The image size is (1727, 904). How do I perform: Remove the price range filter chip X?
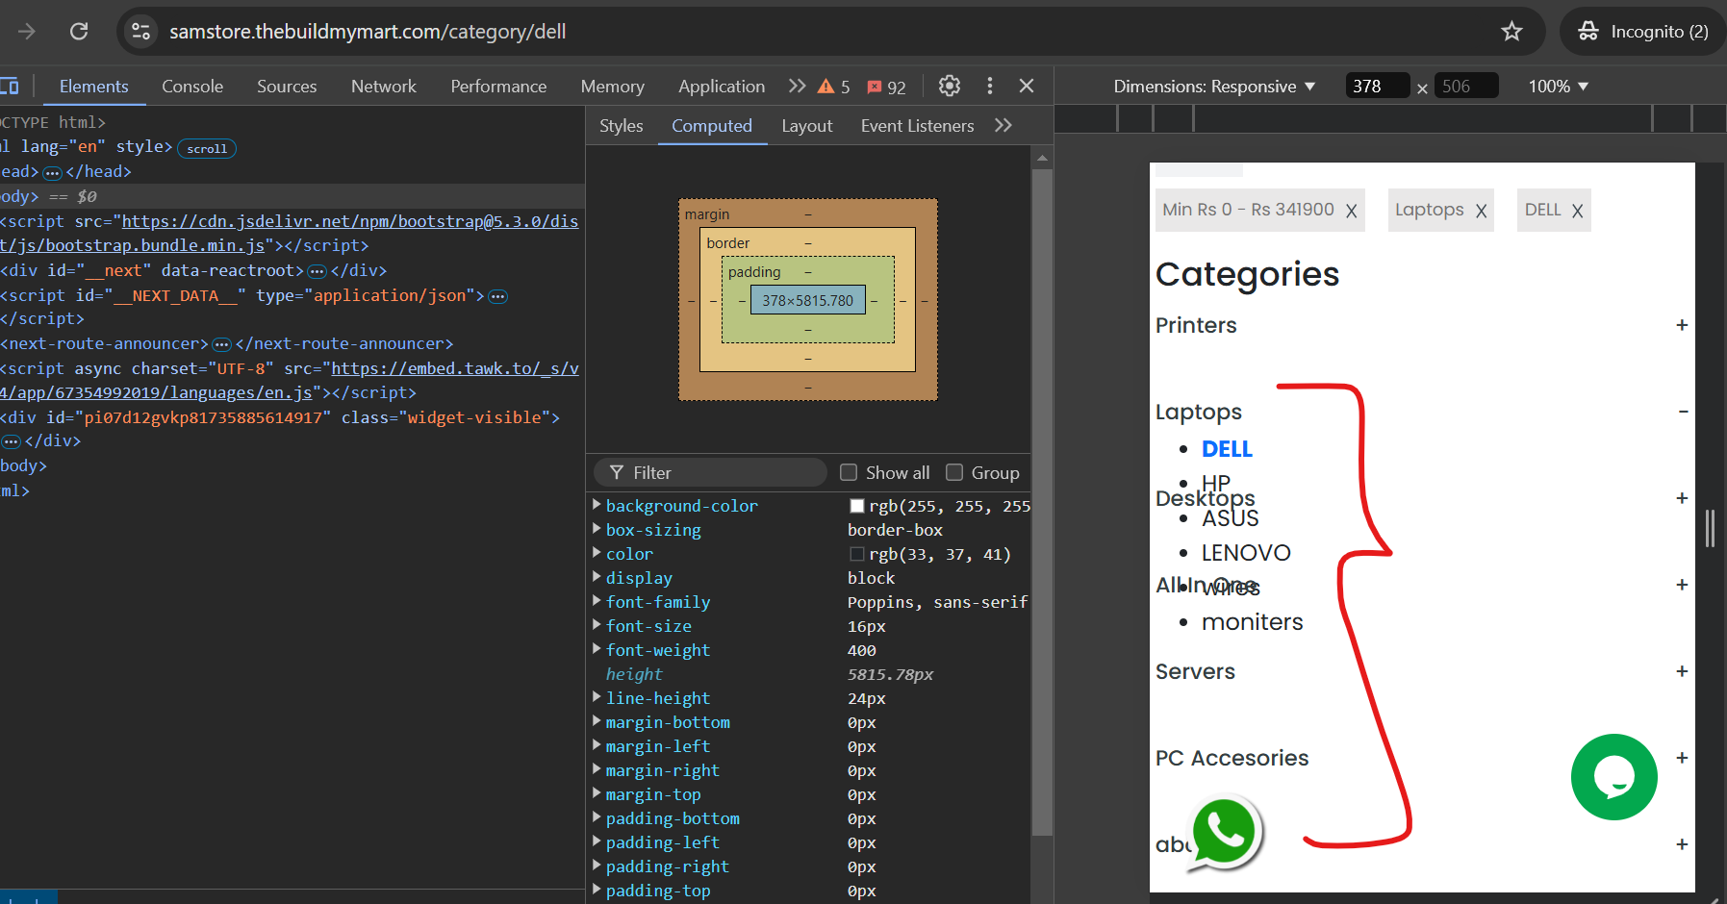tap(1351, 211)
